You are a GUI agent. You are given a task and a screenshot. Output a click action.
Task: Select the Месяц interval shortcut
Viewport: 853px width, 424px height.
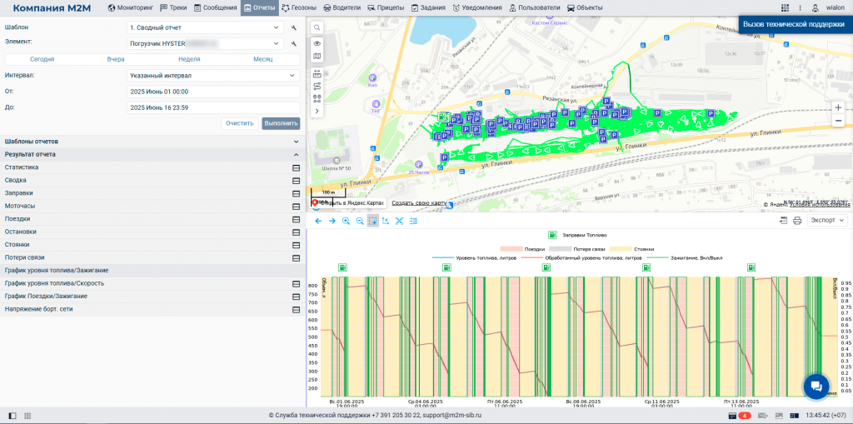coord(262,59)
